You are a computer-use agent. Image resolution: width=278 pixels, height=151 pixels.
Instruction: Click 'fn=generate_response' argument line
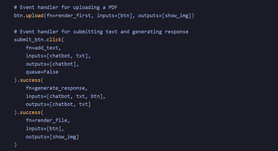click(x=57, y=88)
